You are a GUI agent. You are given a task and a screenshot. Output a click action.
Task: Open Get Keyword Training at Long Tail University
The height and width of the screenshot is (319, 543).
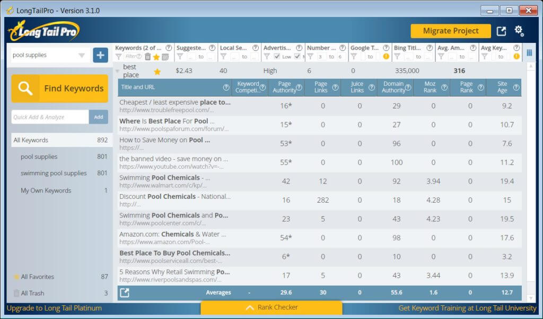pos(467,308)
